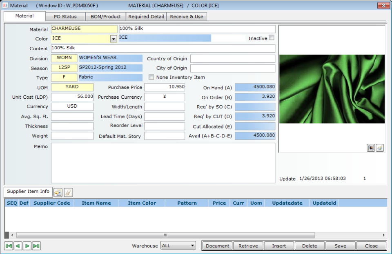Go to next record arrow icon
Image resolution: width=392 pixels, height=254 pixels.
pyautogui.click(x=27, y=246)
